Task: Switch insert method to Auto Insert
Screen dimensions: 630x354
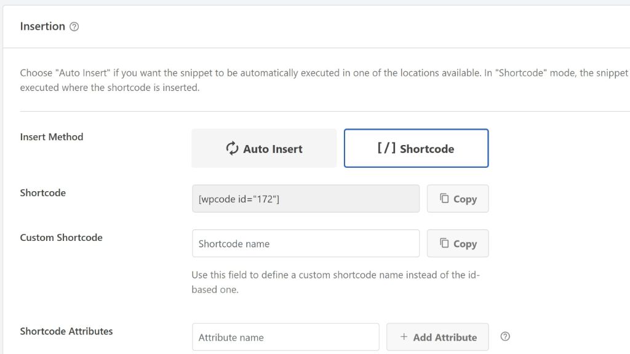Action: click(x=264, y=148)
